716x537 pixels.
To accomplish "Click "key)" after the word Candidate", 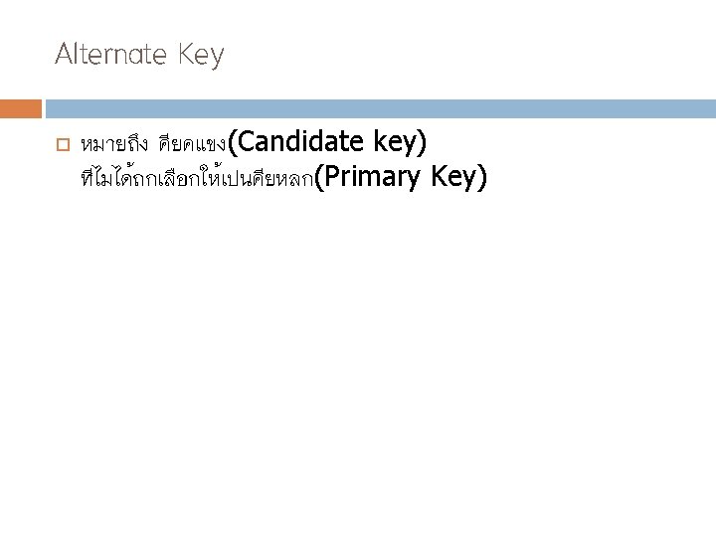I will coord(400,142).
